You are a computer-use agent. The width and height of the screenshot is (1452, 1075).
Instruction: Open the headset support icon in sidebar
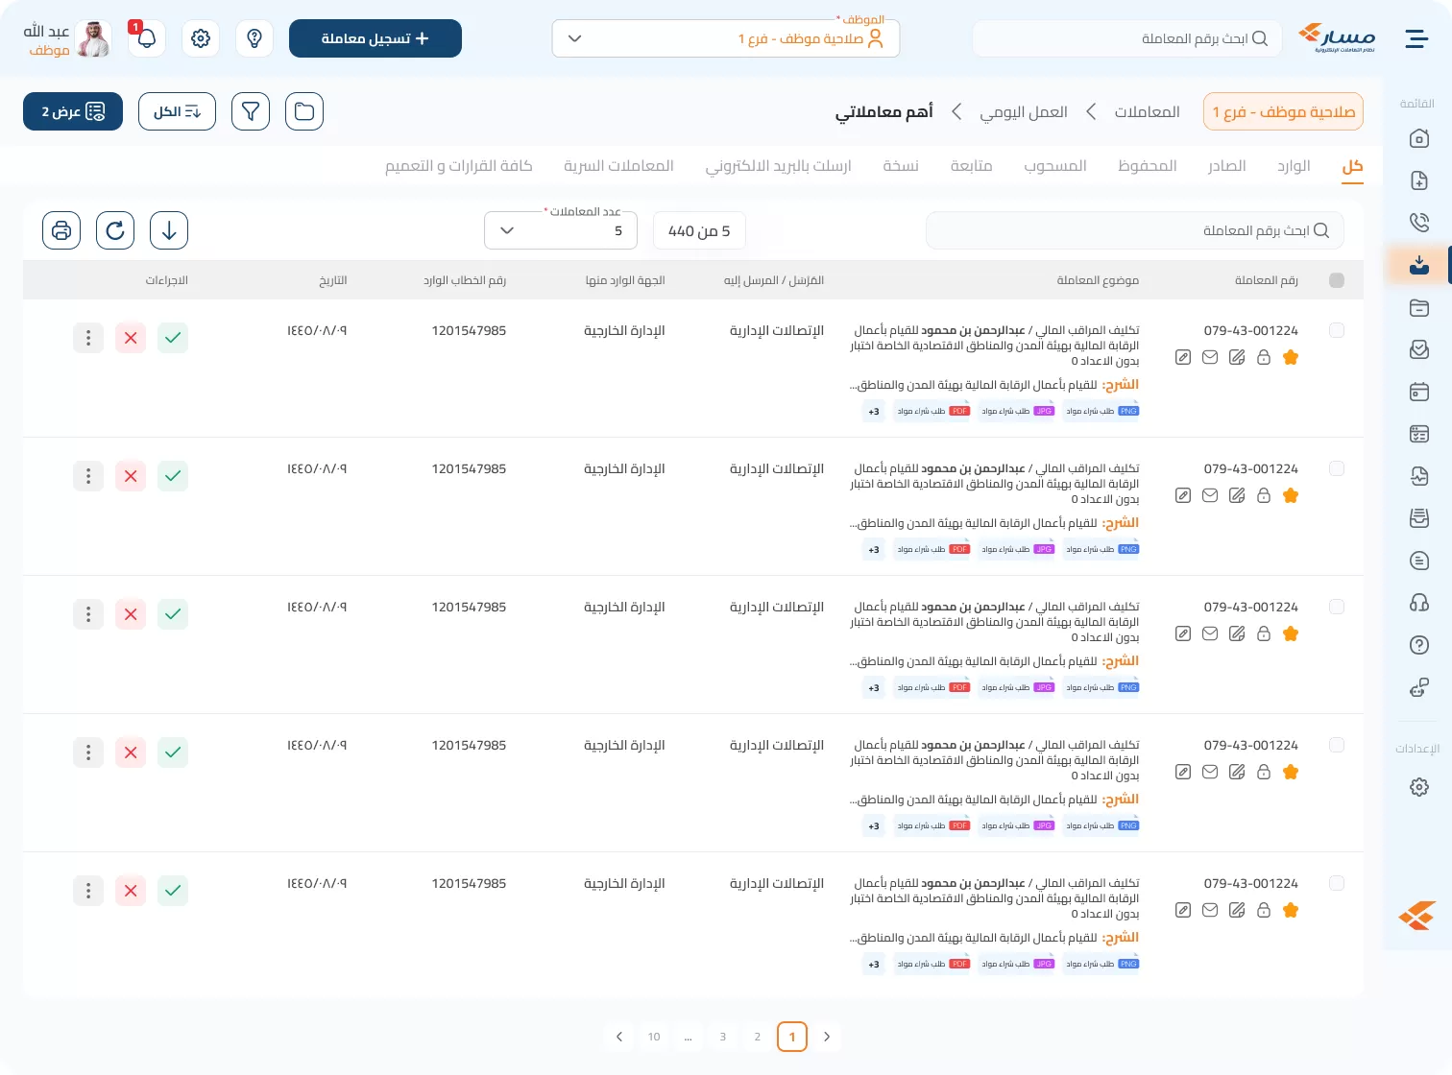(1419, 603)
